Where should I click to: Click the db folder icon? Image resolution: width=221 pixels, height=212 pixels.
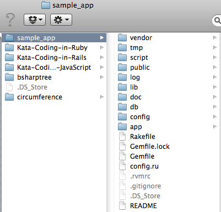click(x=122, y=107)
